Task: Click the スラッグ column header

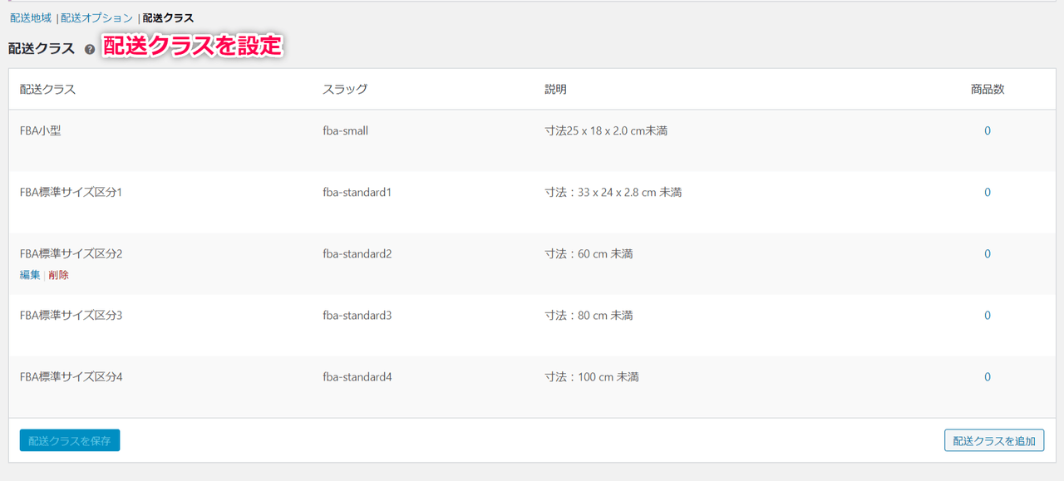Action: (345, 90)
